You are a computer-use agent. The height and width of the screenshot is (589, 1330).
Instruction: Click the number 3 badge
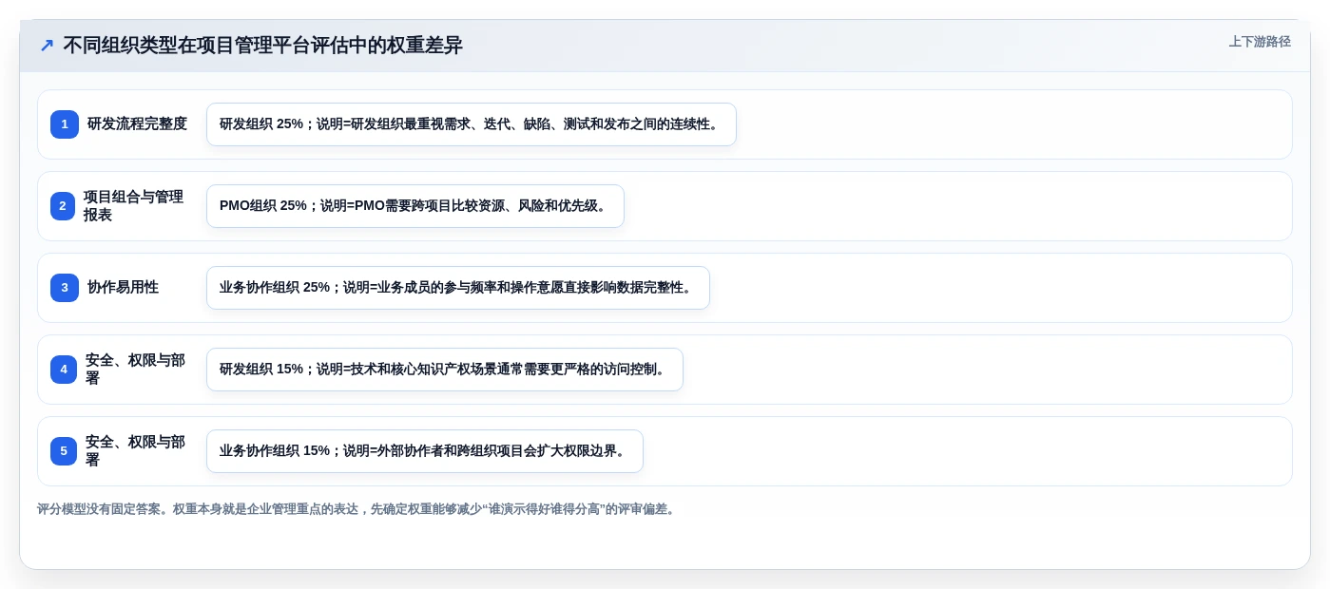point(65,288)
